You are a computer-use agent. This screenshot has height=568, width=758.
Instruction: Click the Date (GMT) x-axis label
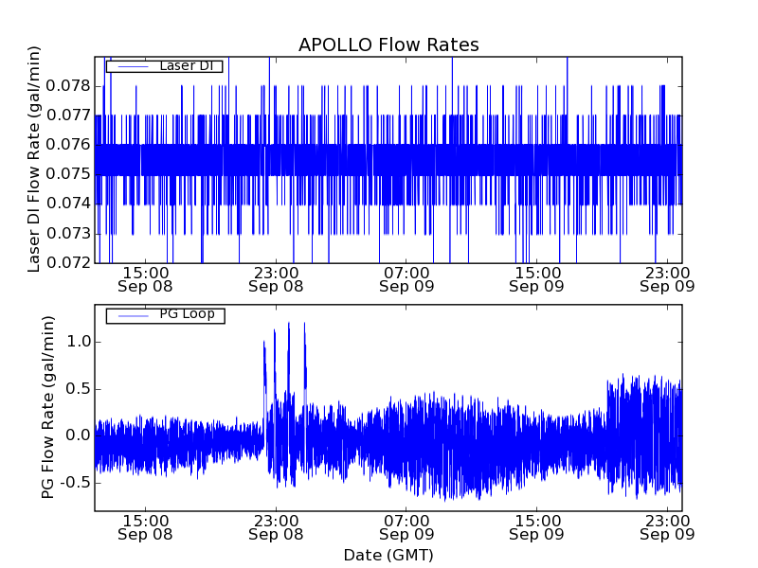tap(388, 556)
